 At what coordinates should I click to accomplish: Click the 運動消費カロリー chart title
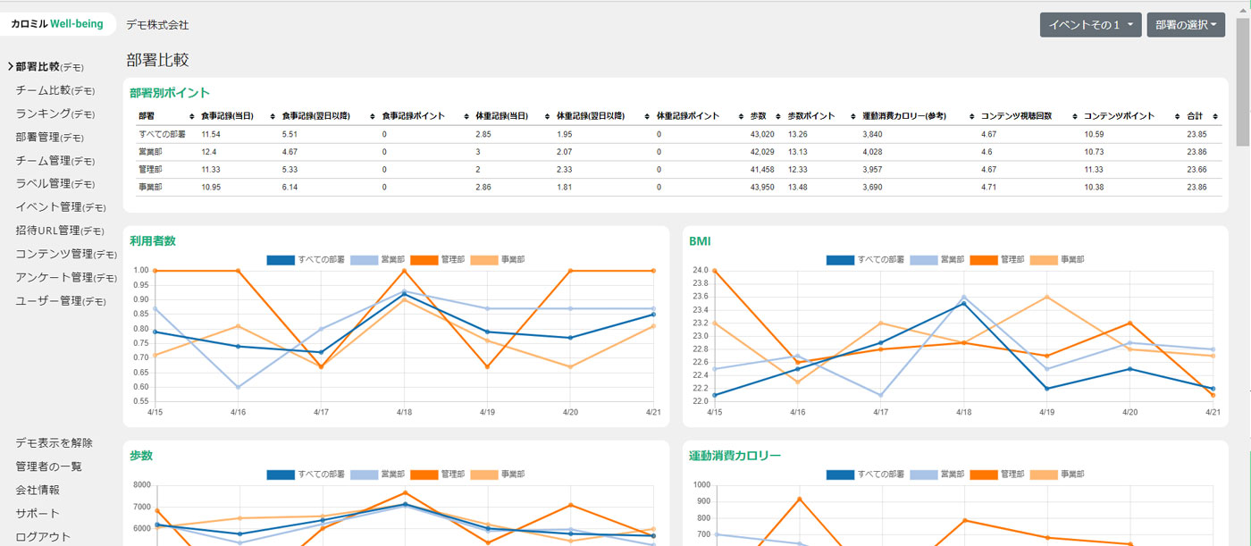click(x=735, y=456)
